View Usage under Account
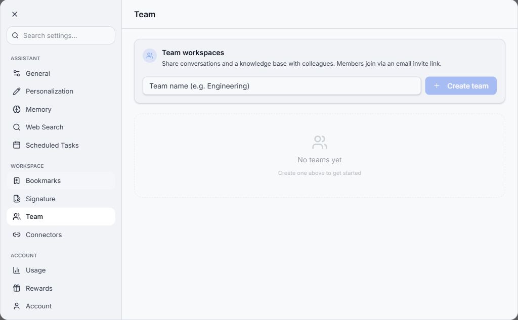The height and width of the screenshot is (320, 518). (x=61, y=270)
